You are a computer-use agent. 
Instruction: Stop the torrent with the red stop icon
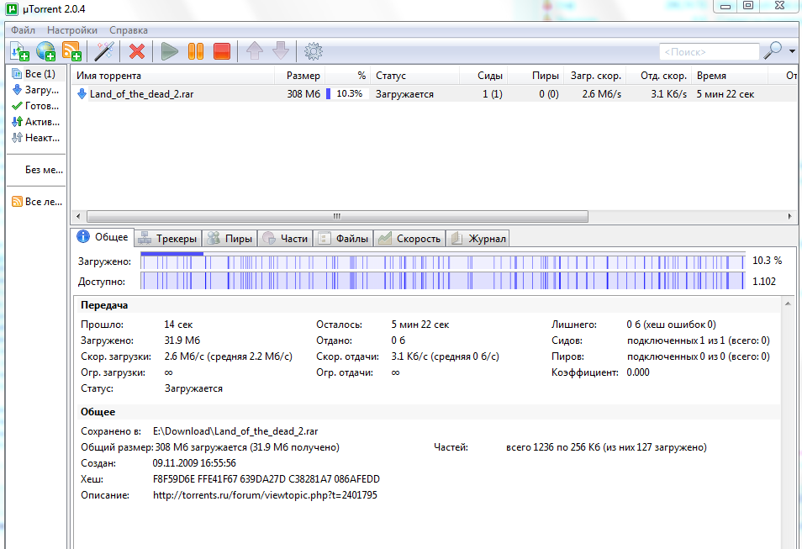221,51
